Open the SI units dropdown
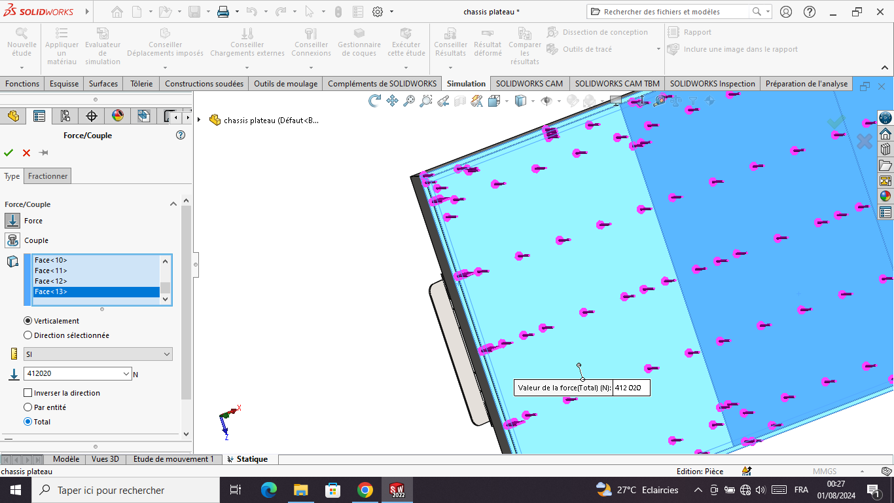Viewport: 894px width, 503px height. click(98, 354)
